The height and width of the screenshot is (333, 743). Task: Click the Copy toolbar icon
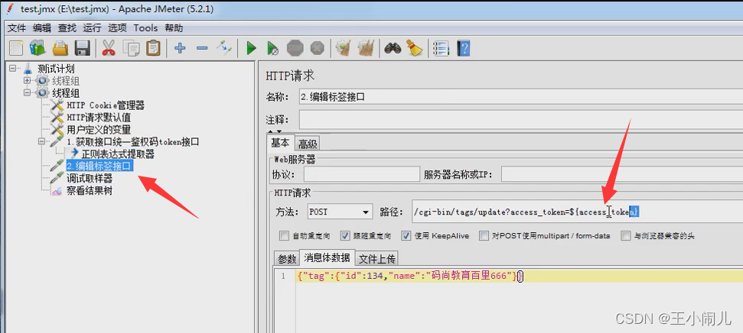(132, 48)
